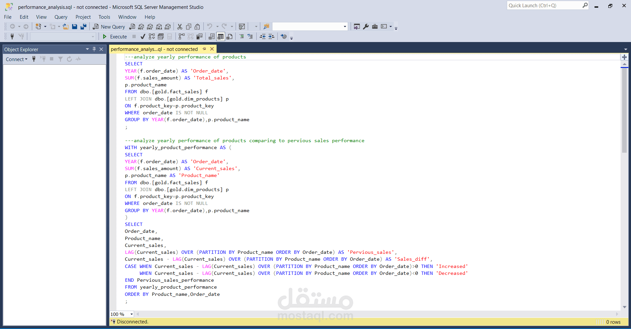
Task: Open the Query menu
Action: pos(61,17)
